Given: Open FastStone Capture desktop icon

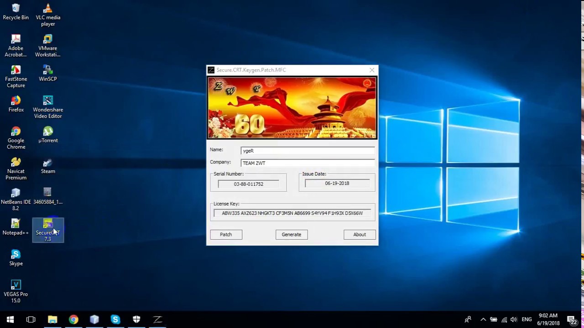Looking at the screenshot, I should (x=16, y=77).
